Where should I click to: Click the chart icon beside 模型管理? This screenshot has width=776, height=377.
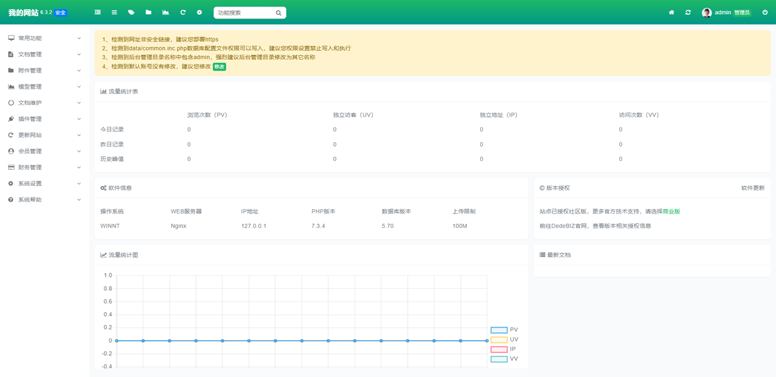(x=11, y=86)
